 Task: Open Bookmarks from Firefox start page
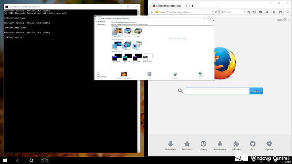point(187,145)
